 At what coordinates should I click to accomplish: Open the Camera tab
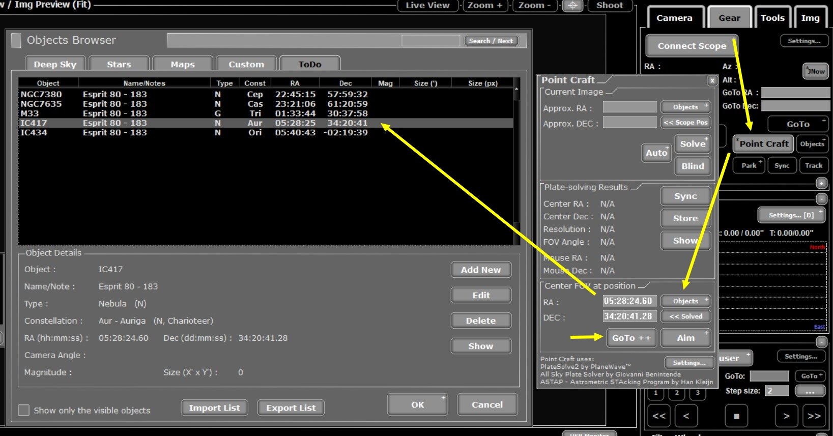coord(674,18)
